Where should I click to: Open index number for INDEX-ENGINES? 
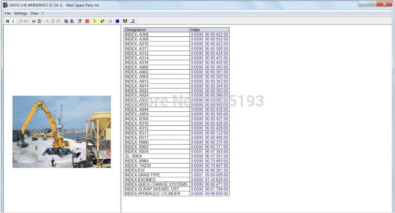[209, 180]
